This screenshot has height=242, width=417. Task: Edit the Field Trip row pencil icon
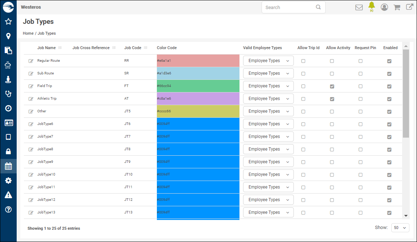[x=31, y=86]
